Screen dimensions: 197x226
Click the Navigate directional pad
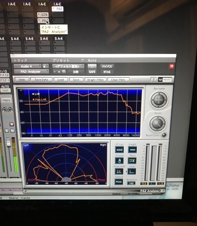click(159, 100)
